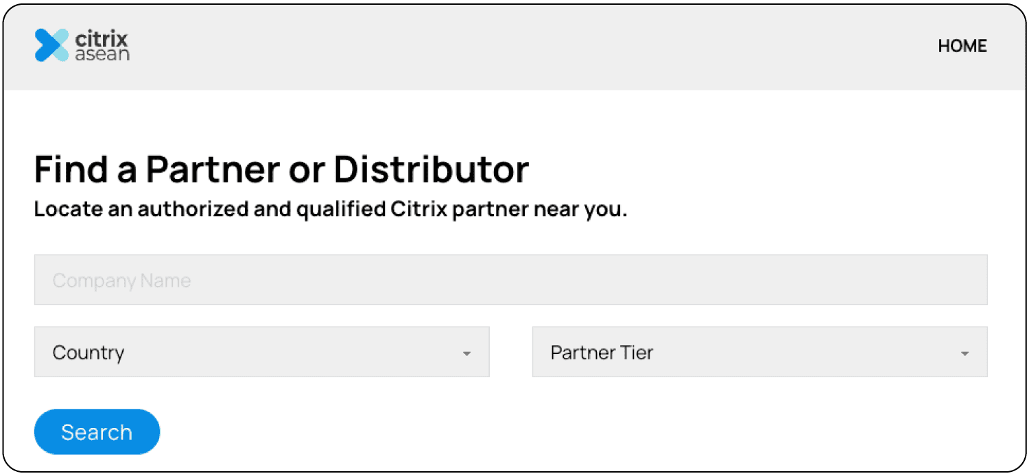Expand the Partner Tier dropdown
Image resolution: width=1029 pixels, height=476 pixels.
pyautogui.click(x=759, y=352)
